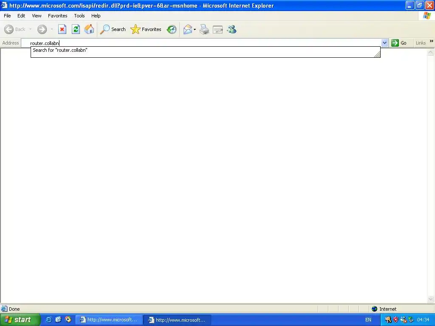Open the View menu
Image resolution: width=435 pixels, height=326 pixels.
coord(37,16)
